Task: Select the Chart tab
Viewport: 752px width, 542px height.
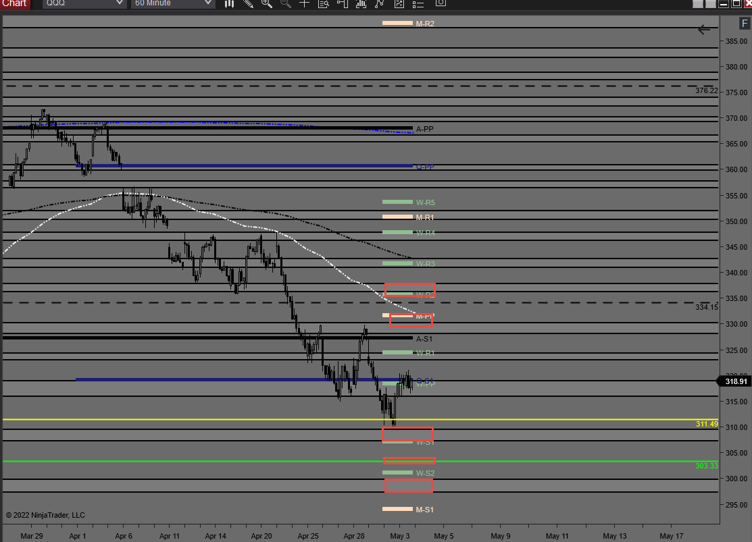Action: click(14, 4)
